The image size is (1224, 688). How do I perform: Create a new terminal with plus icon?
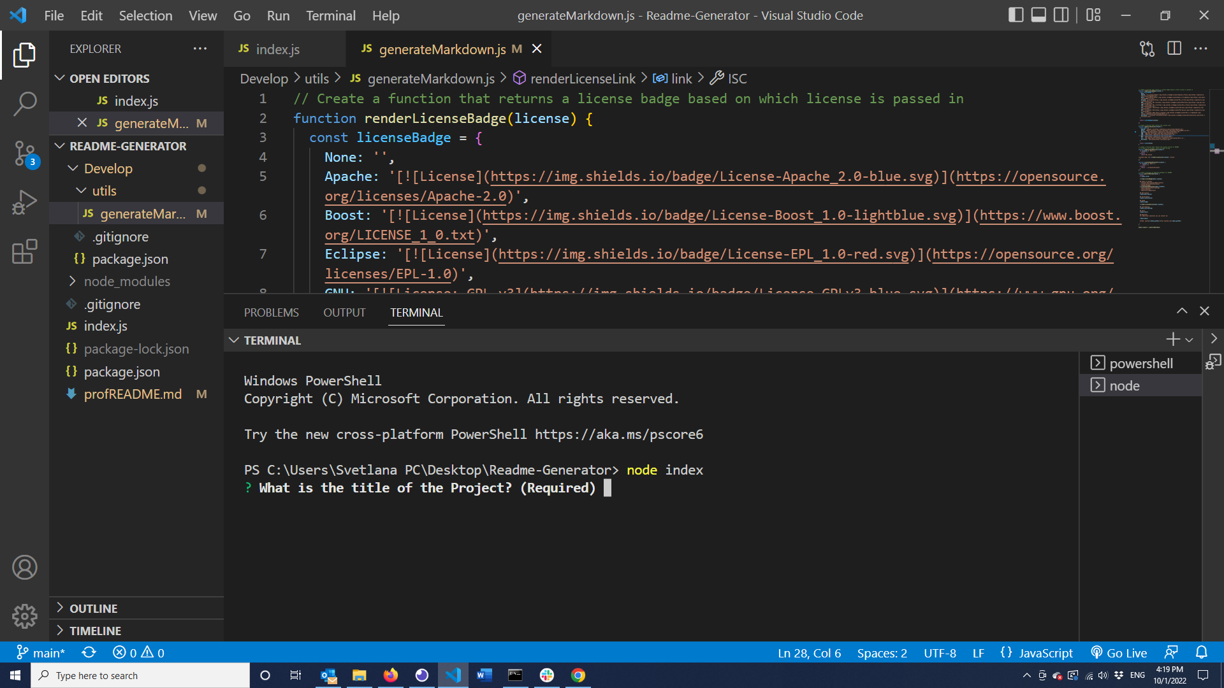coord(1172,340)
